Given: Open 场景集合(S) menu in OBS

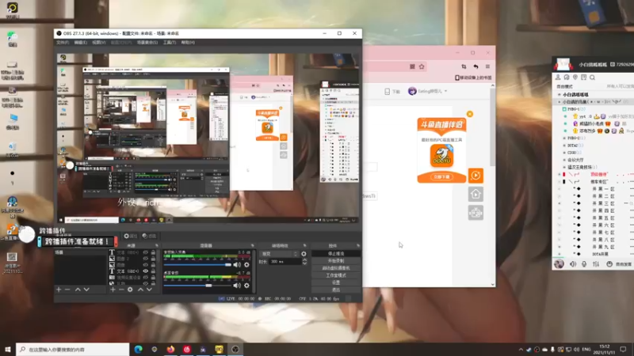Looking at the screenshot, I should point(147,43).
